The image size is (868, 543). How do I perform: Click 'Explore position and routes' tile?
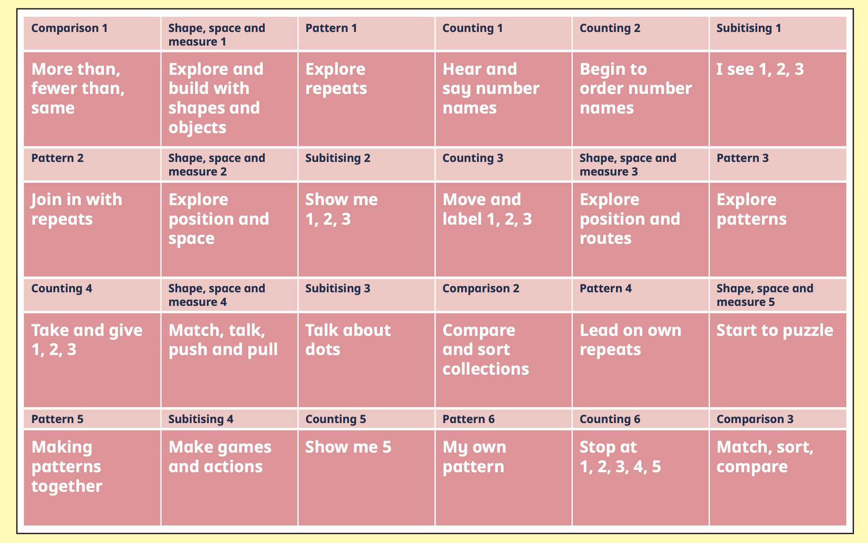pos(640,229)
